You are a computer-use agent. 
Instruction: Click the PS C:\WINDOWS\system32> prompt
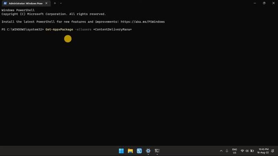click(x=23, y=29)
